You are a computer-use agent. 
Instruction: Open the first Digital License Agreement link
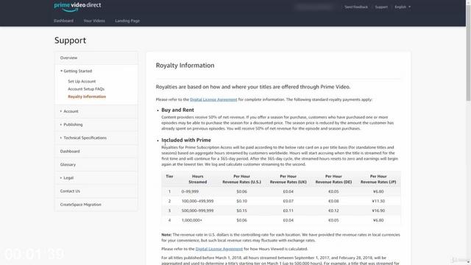(x=213, y=99)
